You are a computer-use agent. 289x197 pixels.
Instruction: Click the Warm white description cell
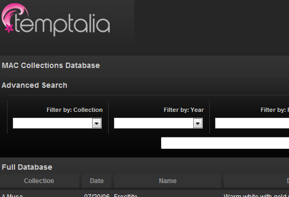pos(256,195)
